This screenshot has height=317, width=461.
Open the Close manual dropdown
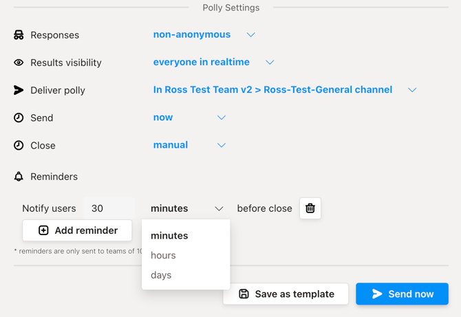pyautogui.click(x=189, y=145)
